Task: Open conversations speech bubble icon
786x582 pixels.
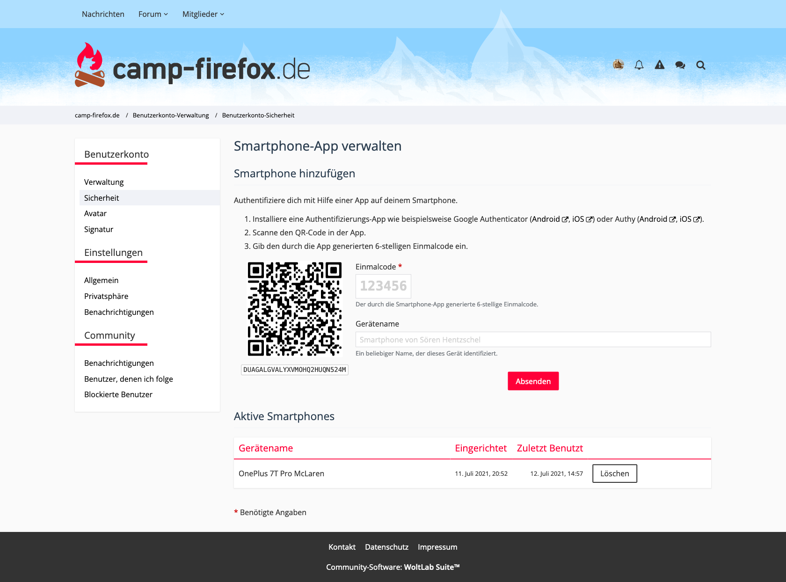Action: click(x=680, y=65)
